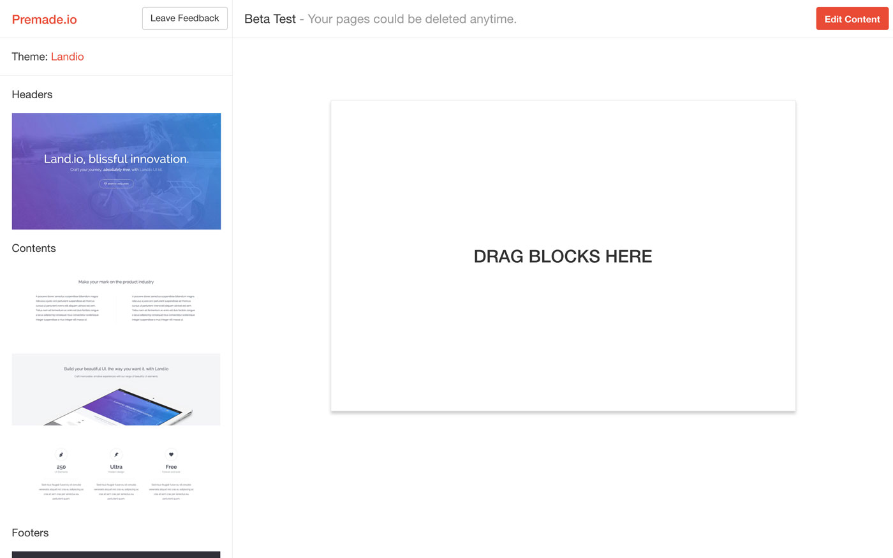Viewport: 893px width, 558px height.
Task: Click the Sketch Included pill in the header preview
Action: pyautogui.click(x=116, y=183)
